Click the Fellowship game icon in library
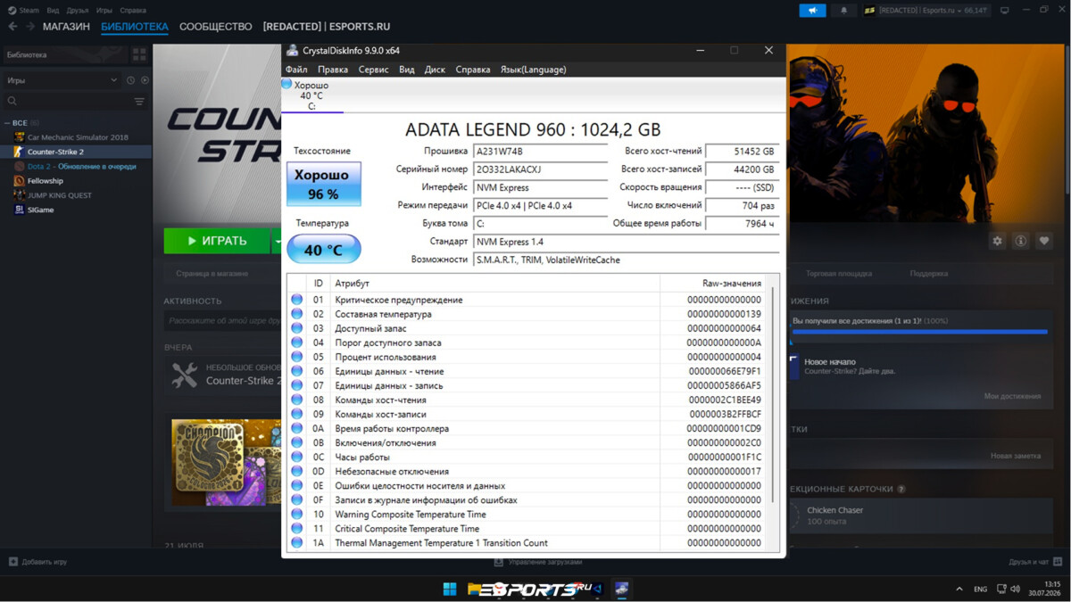The width and height of the screenshot is (1071, 602). pos(20,180)
